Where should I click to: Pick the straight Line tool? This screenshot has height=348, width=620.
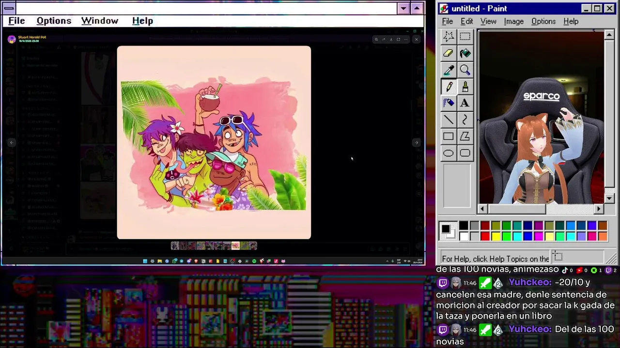449,120
